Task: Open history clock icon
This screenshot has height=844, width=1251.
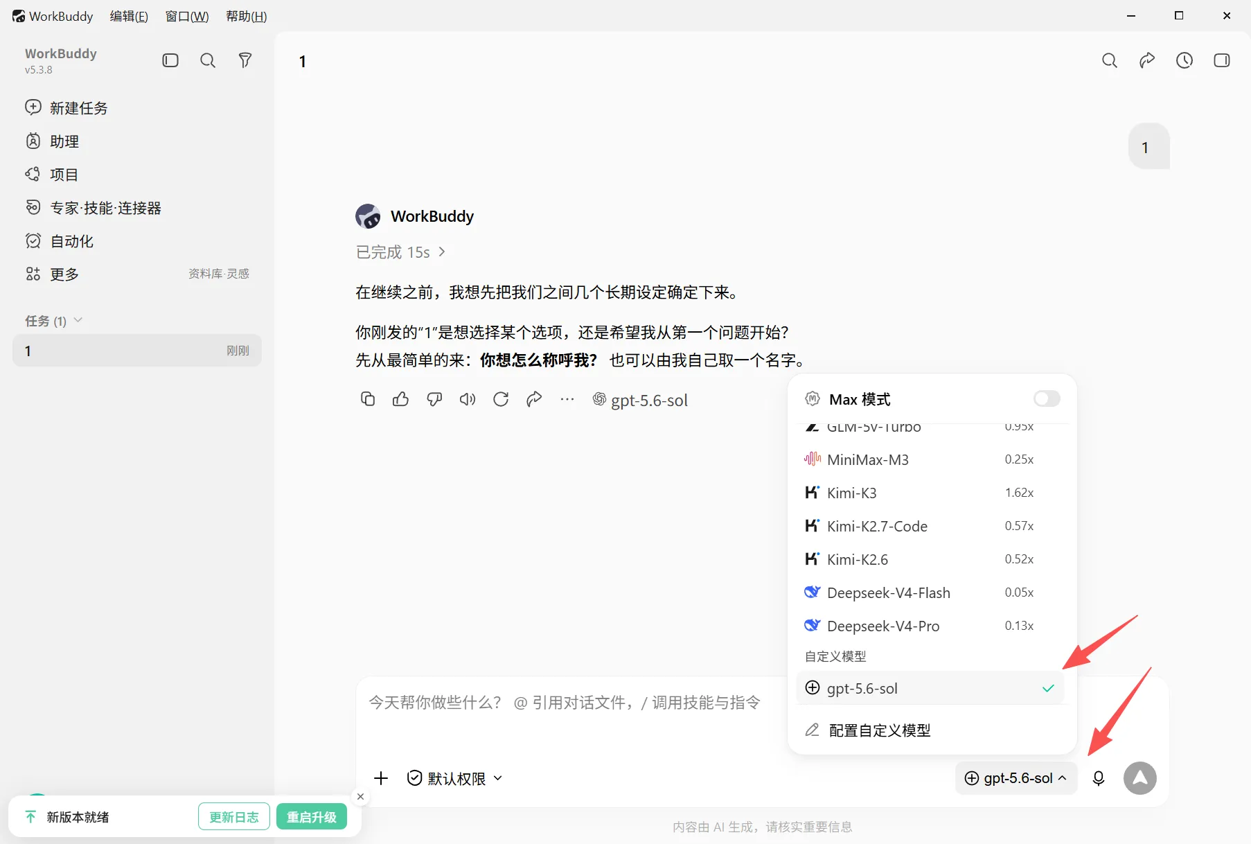Action: (1185, 60)
